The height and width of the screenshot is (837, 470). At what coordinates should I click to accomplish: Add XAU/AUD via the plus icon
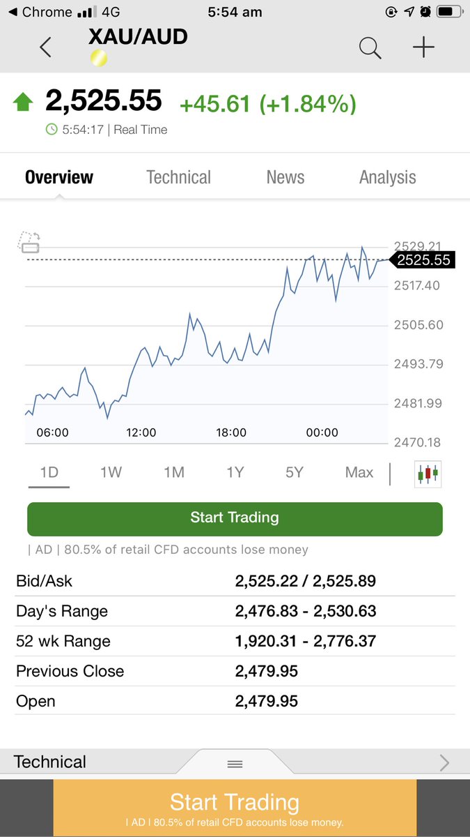pyautogui.click(x=423, y=47)
